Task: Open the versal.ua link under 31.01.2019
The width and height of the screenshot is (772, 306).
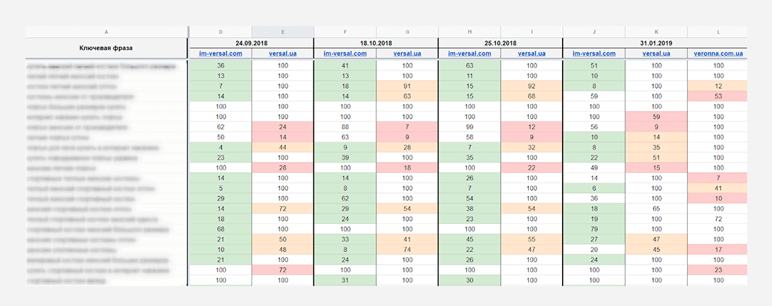Action: pyautogui.click(x=656, y=54)
